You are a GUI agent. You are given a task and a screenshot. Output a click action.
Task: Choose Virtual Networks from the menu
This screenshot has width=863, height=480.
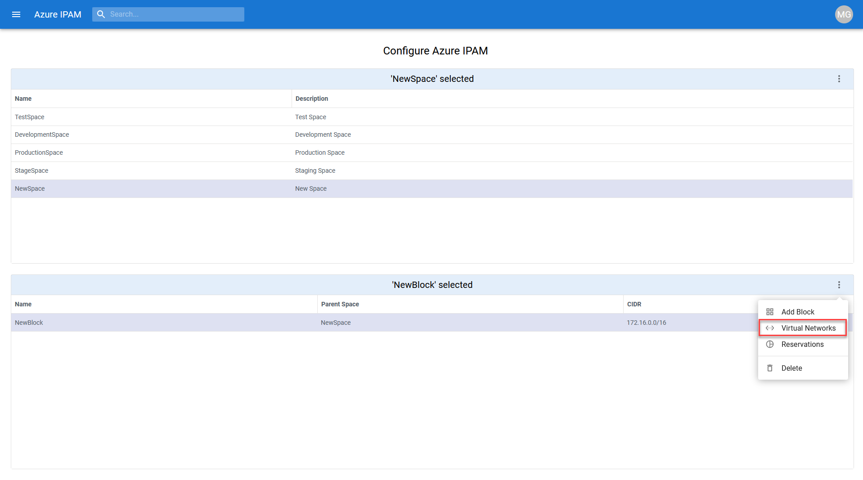click(803, 328)
